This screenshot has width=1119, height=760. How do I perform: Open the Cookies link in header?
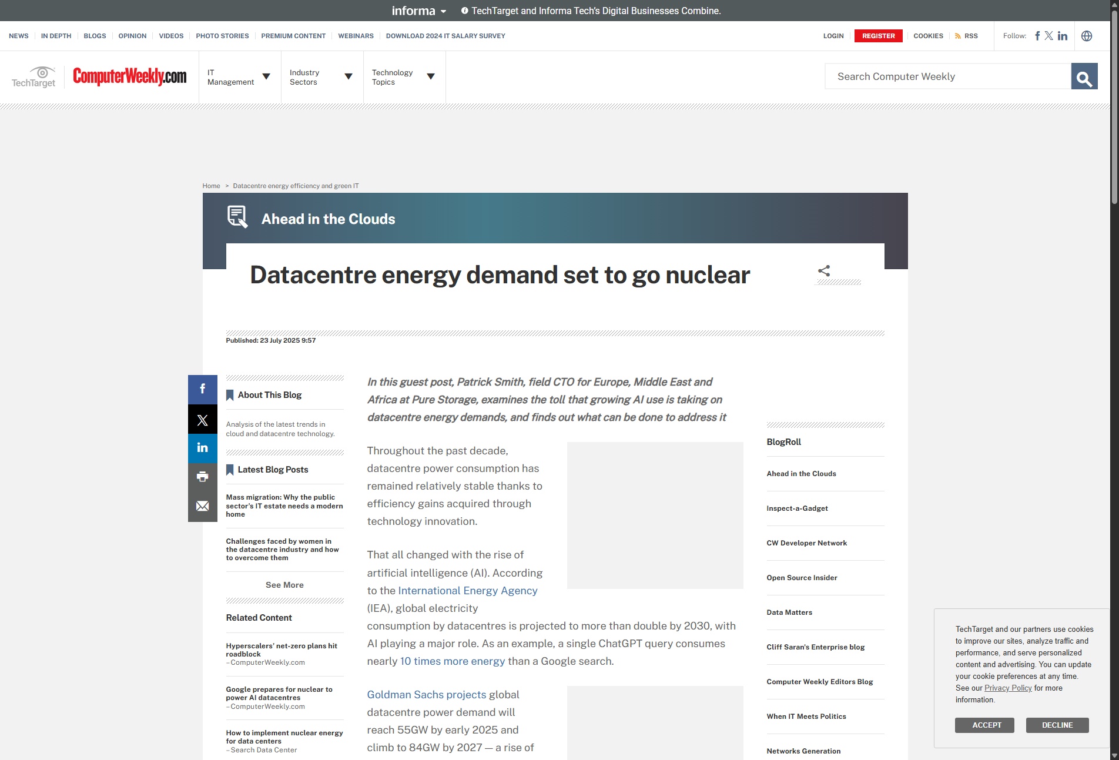point(928,36)
